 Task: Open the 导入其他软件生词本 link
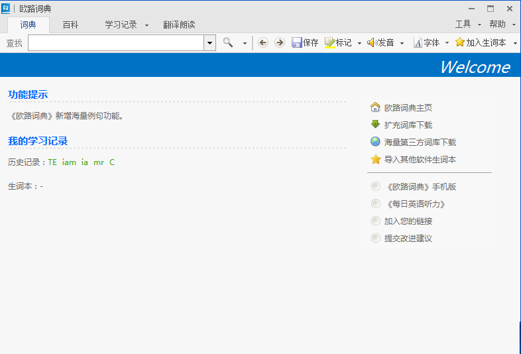(x=420, y=160)
